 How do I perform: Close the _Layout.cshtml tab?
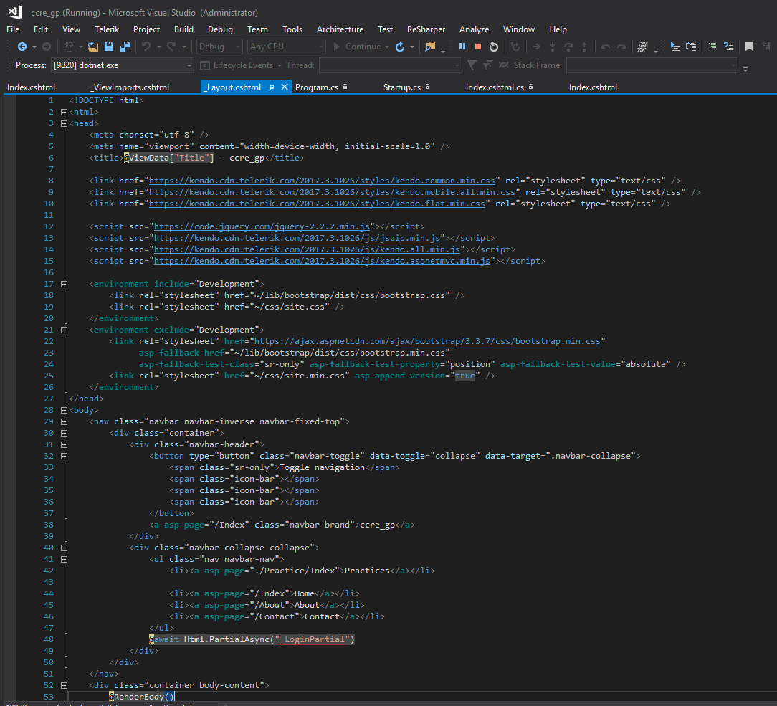(285, 87)
